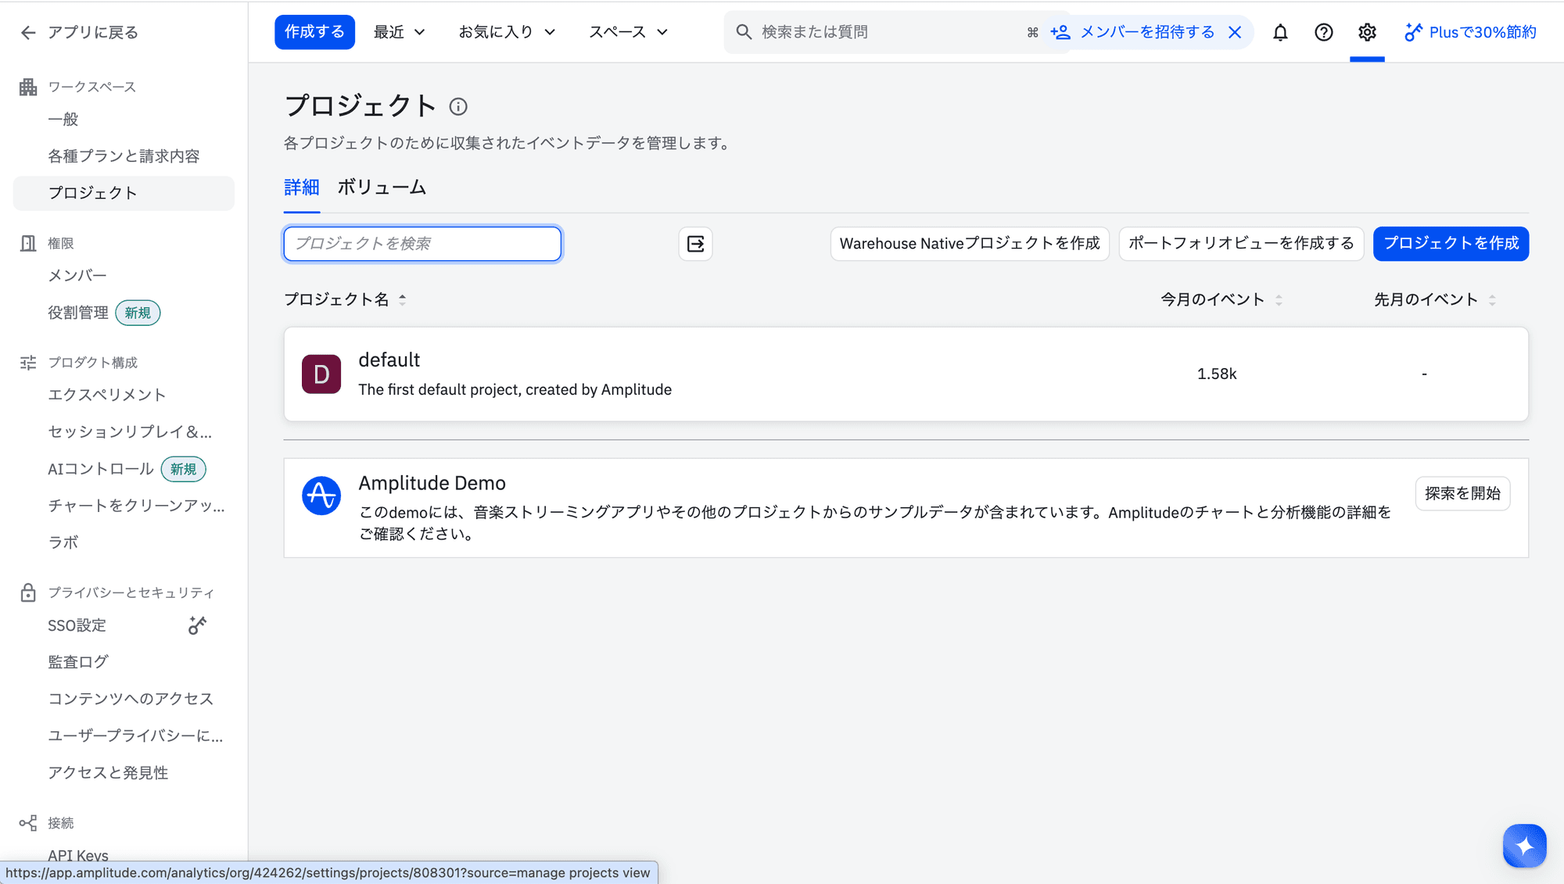Open the help menu question mark icon

point(1323,32)
